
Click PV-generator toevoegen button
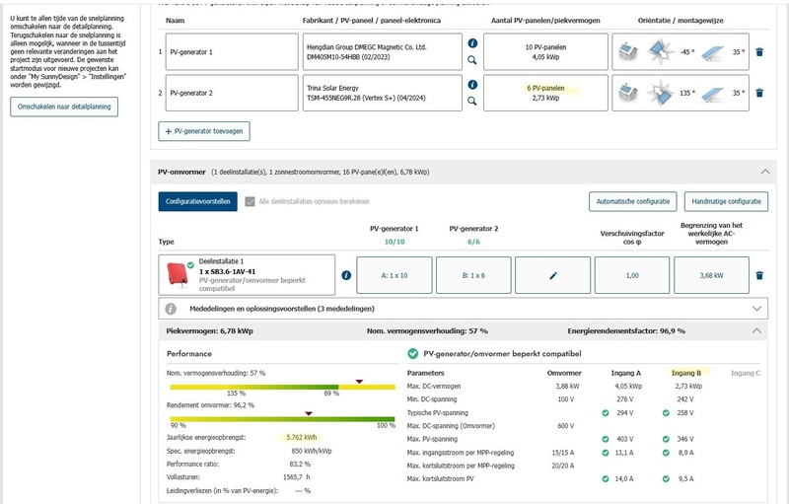tap(204, 131)
